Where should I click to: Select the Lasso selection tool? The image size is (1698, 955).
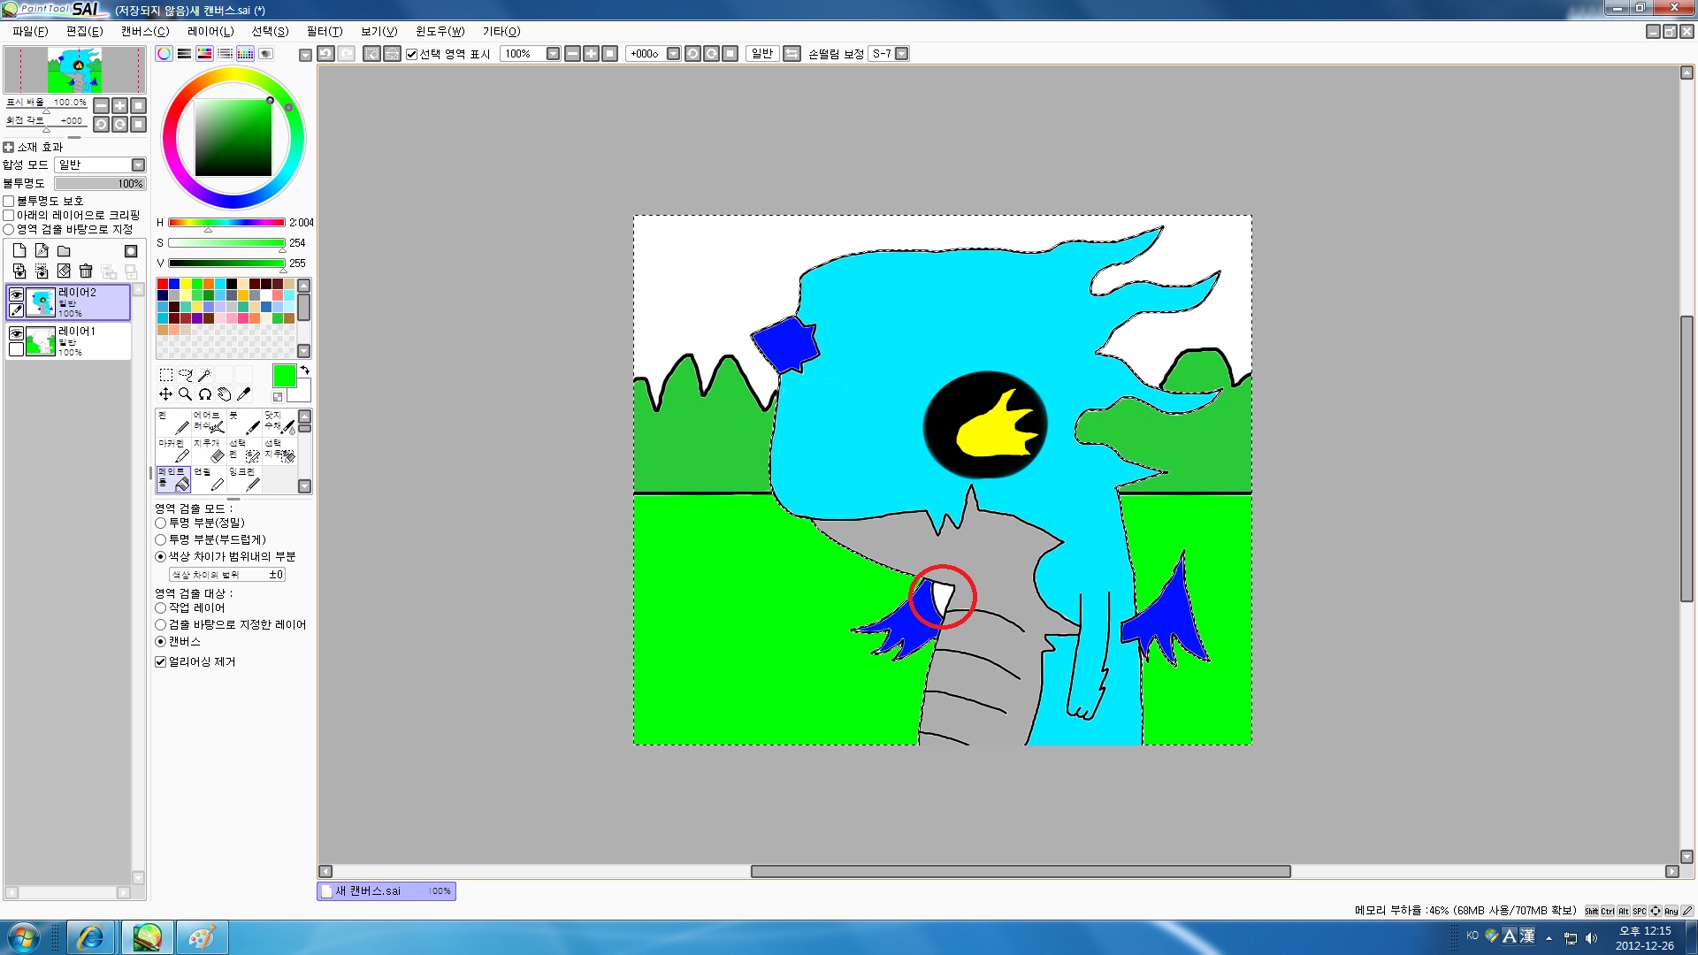click(x=185, y=375)
